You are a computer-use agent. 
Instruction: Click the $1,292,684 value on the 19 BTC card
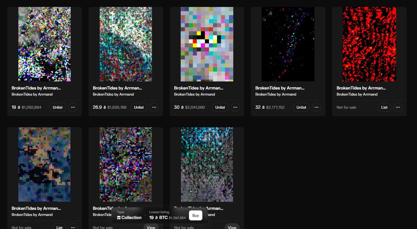click(x=32, y=107)
